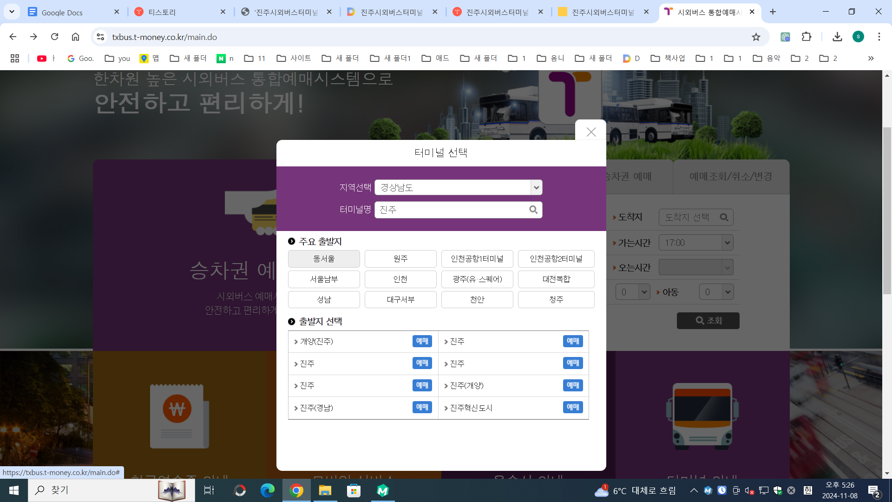Close the terminal selection popup
Viewport: 892px width, 502px height.
point(591,132)
